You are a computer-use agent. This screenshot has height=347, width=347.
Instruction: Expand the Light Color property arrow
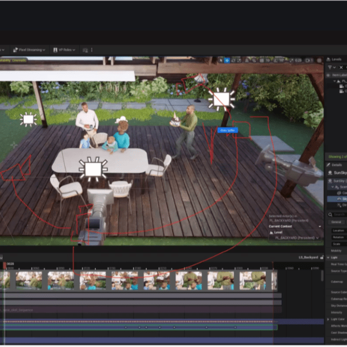point(328,319)
